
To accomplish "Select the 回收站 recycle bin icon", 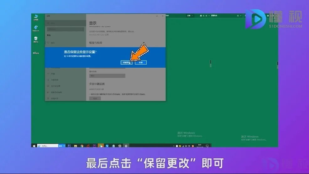I will [36, 40].
